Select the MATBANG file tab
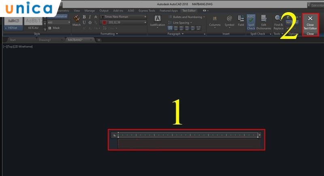The width and height of the screenshot is (324, 176). click(75, 40)
